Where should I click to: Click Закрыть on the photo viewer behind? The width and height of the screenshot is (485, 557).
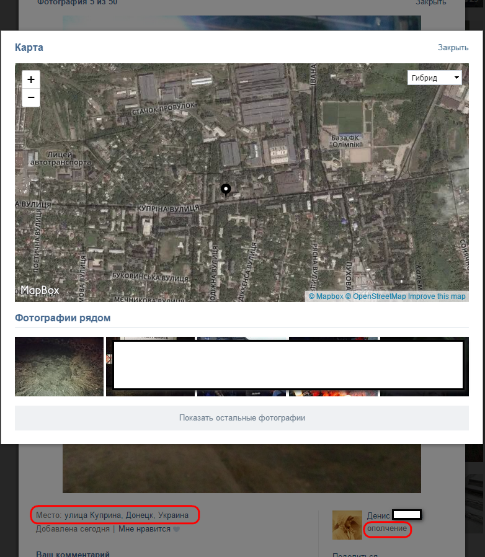pos(431,2)
